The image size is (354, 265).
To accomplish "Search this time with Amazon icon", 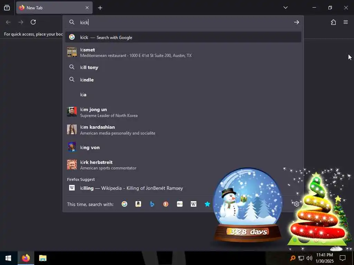I will click(x=138, y=204).
